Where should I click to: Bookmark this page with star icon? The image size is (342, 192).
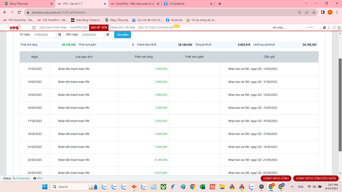pos(314,12)
